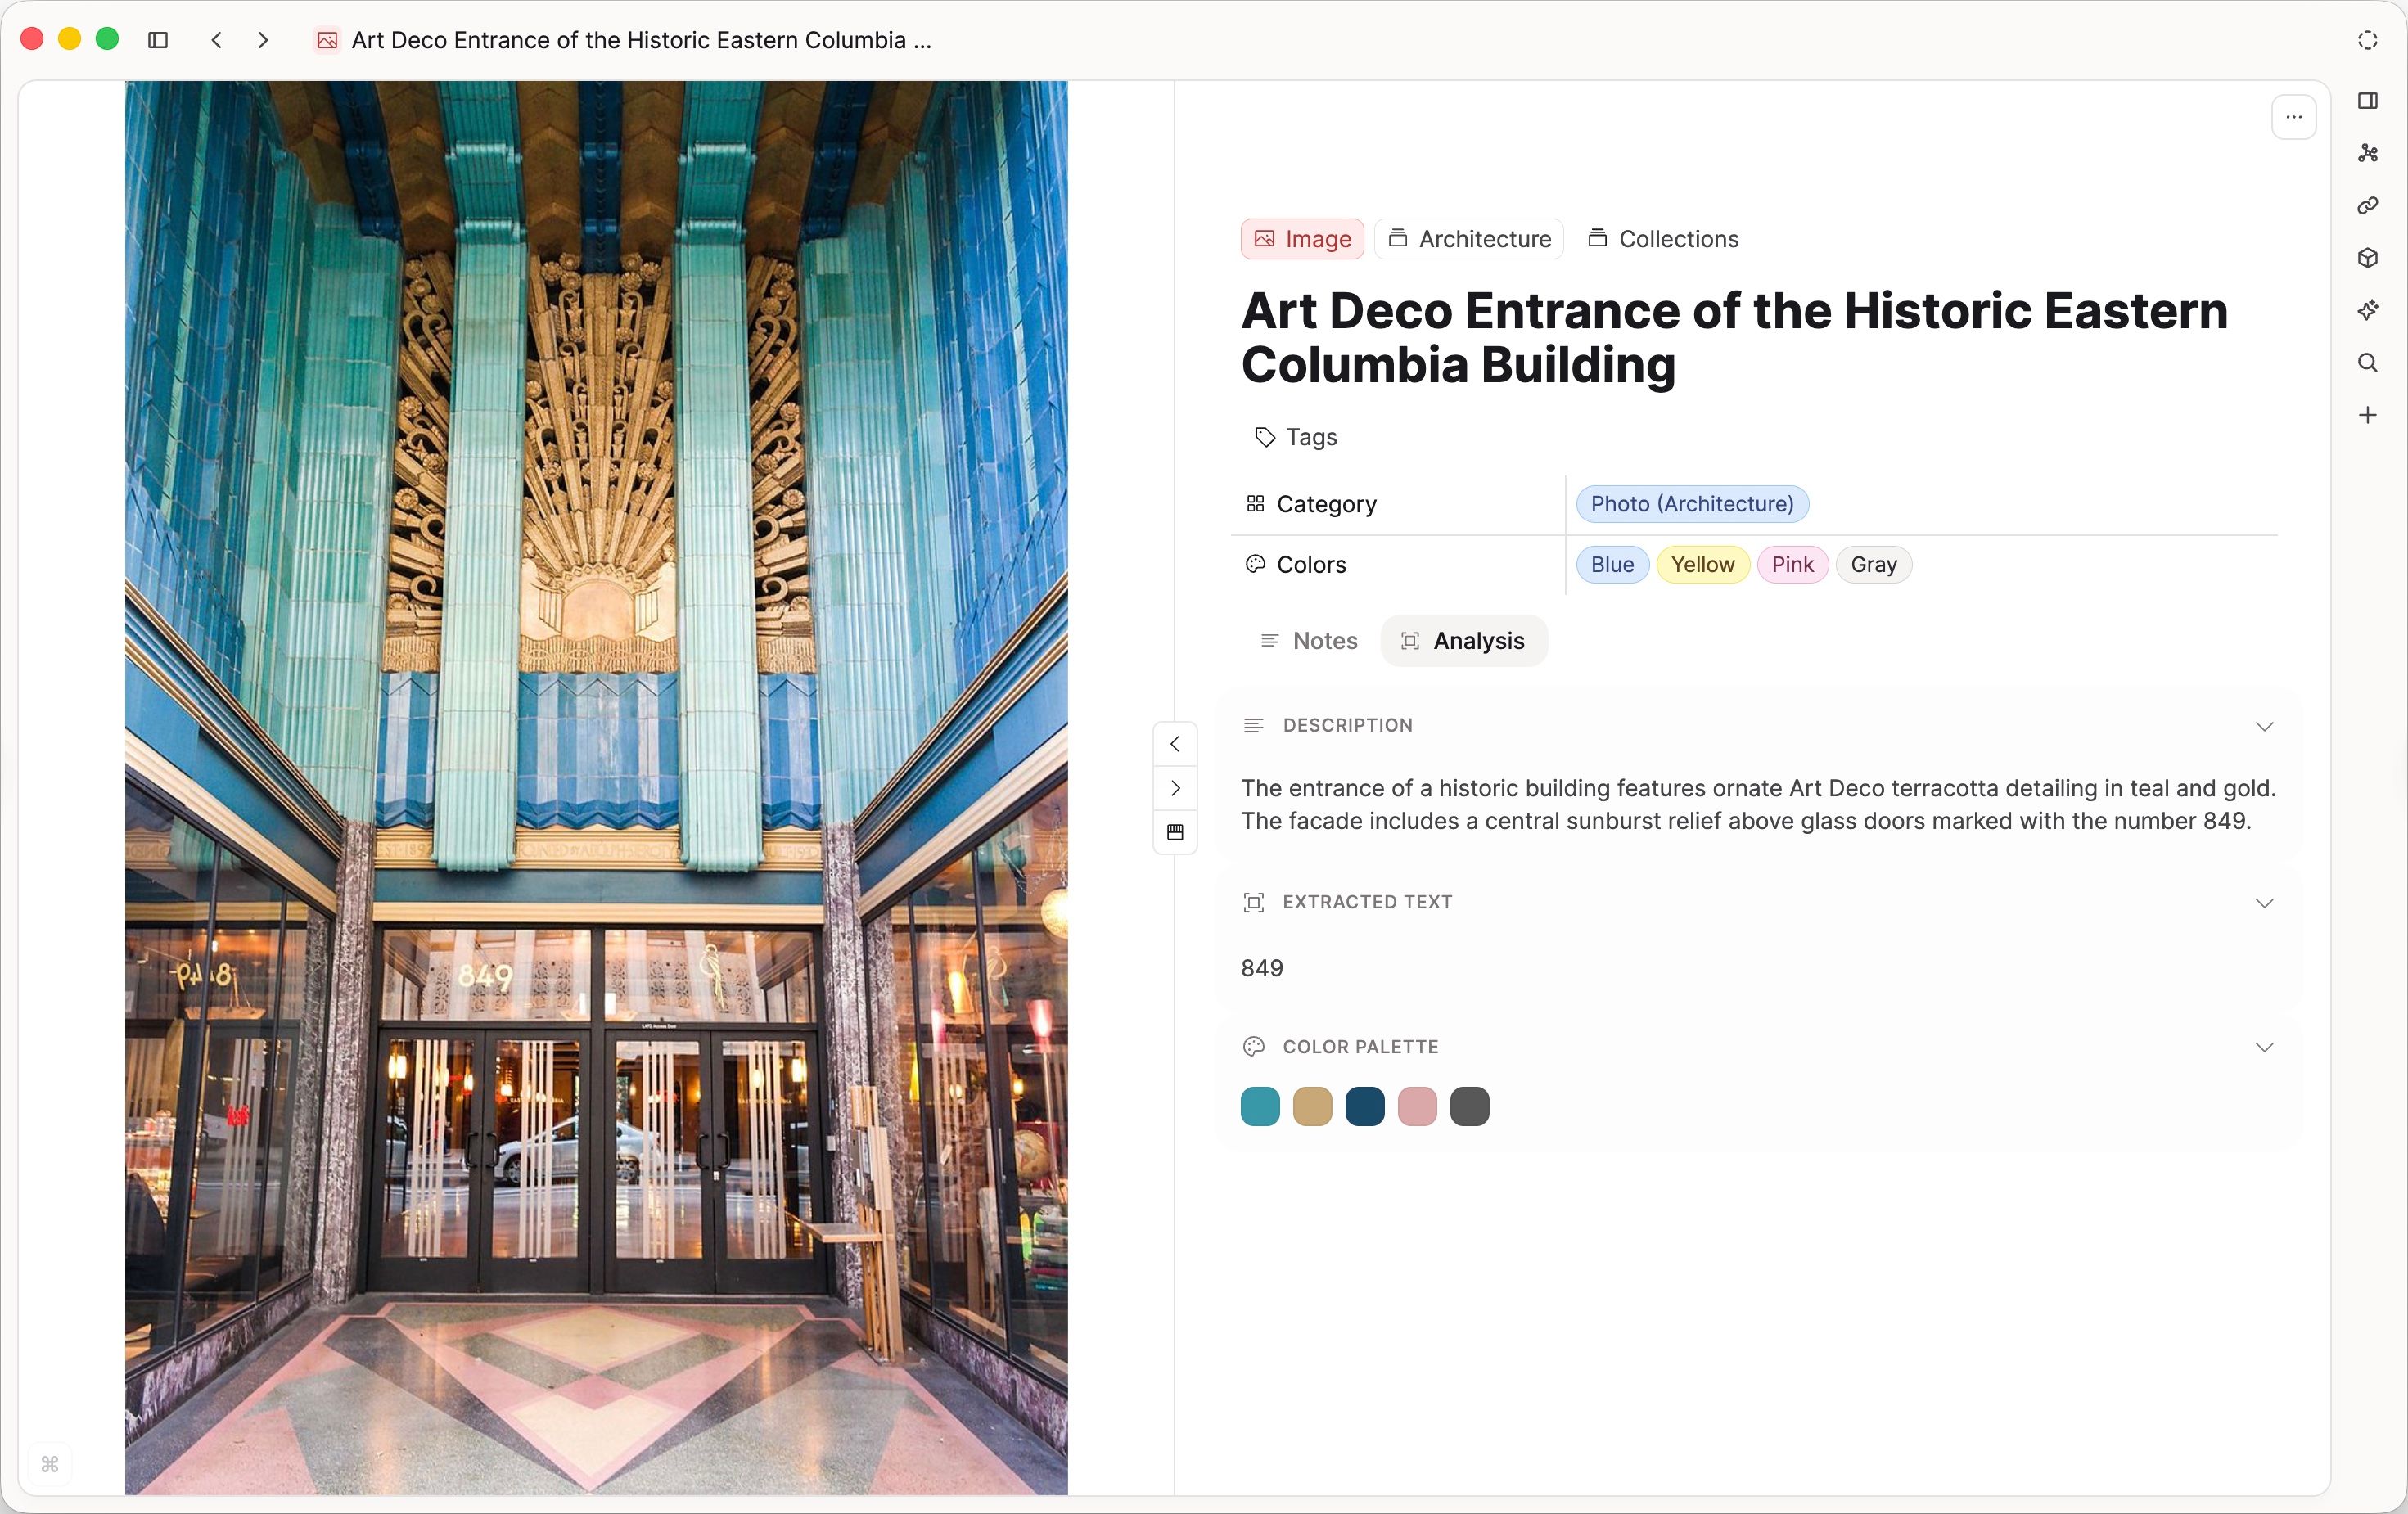Collapse the Extracted Text section
2408x1514 pixels.
[x=2264, y=903]
